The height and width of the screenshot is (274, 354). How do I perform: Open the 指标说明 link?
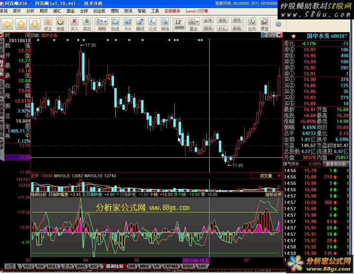273,194
